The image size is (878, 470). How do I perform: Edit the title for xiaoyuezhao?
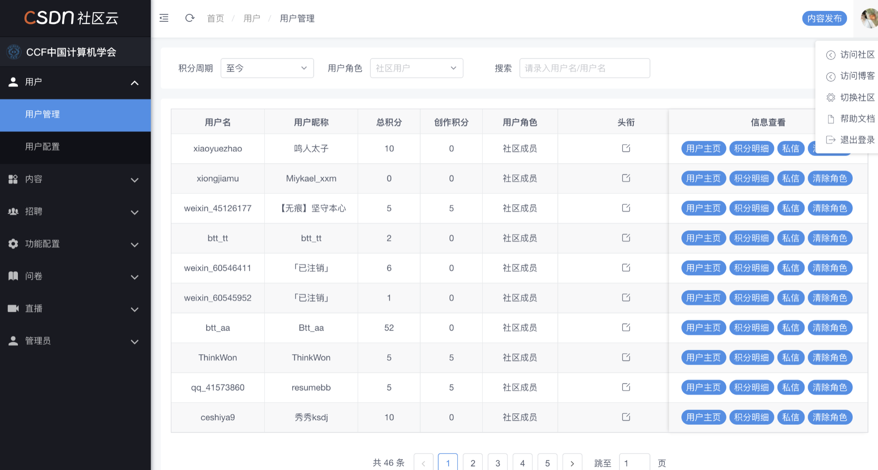(x=626, y=149)
